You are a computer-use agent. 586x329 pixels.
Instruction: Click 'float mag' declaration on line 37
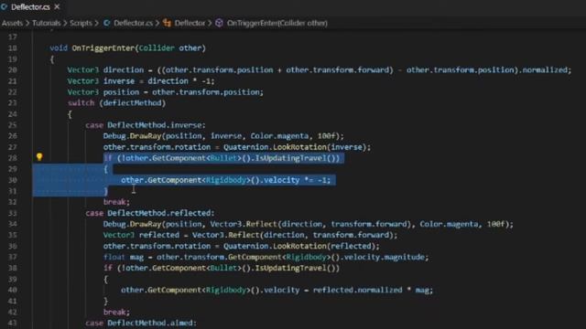point(124,257)
